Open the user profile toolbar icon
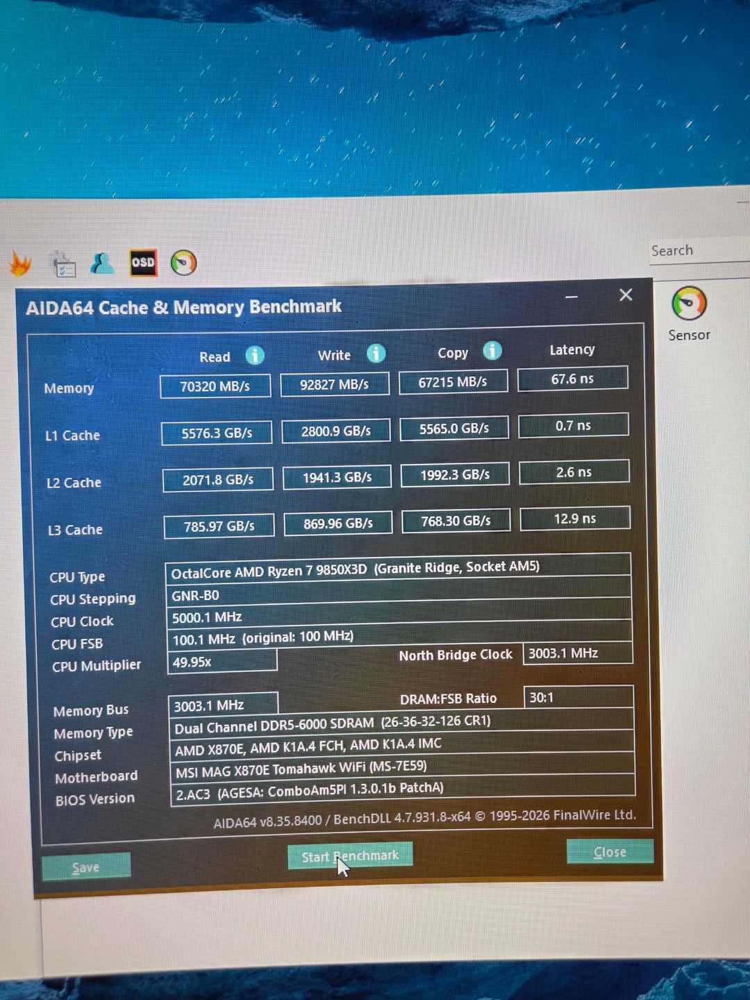This screenshot has height=1000, width=750. coord(102,263)
